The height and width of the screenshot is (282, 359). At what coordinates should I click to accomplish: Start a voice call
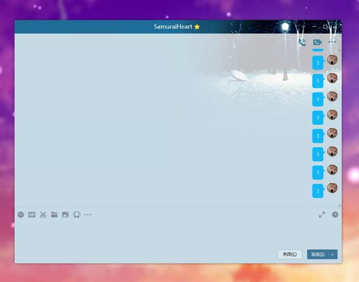pyautogui.click(x=302, y=43)
